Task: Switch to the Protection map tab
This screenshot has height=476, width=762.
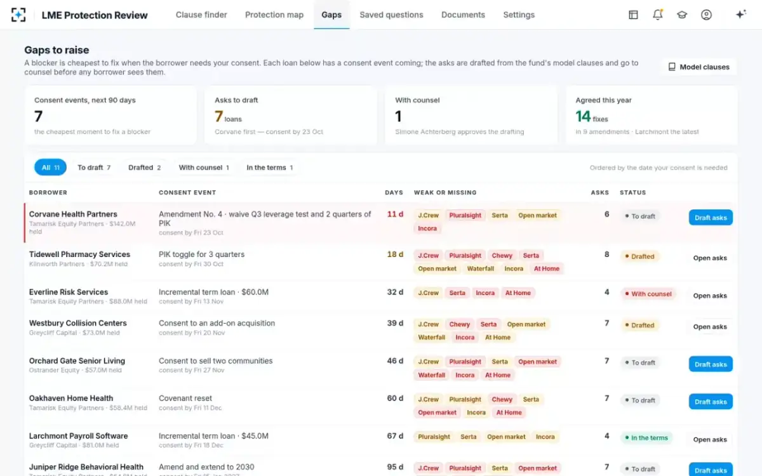Action: coord(274,15)
